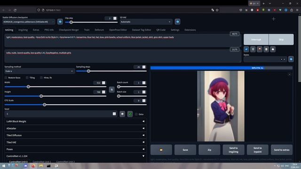Click the shield icon in the address bar
Screen dimensions: 301x169
click(x=39, y=10)
